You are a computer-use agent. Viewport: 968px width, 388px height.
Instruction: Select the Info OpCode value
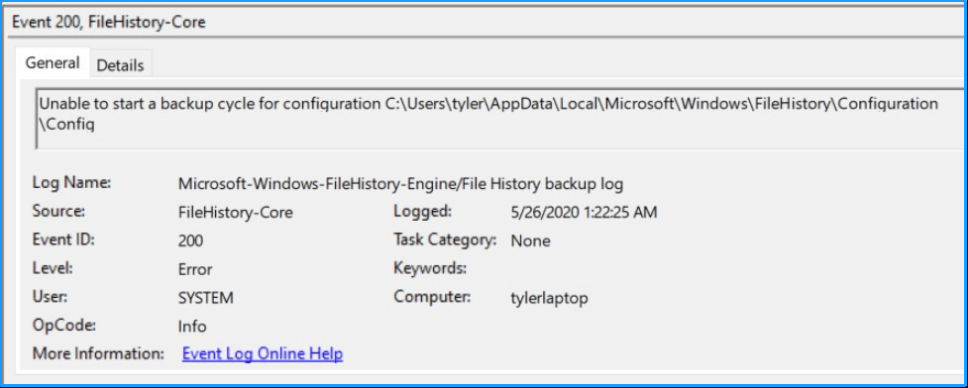pos(192,327)
